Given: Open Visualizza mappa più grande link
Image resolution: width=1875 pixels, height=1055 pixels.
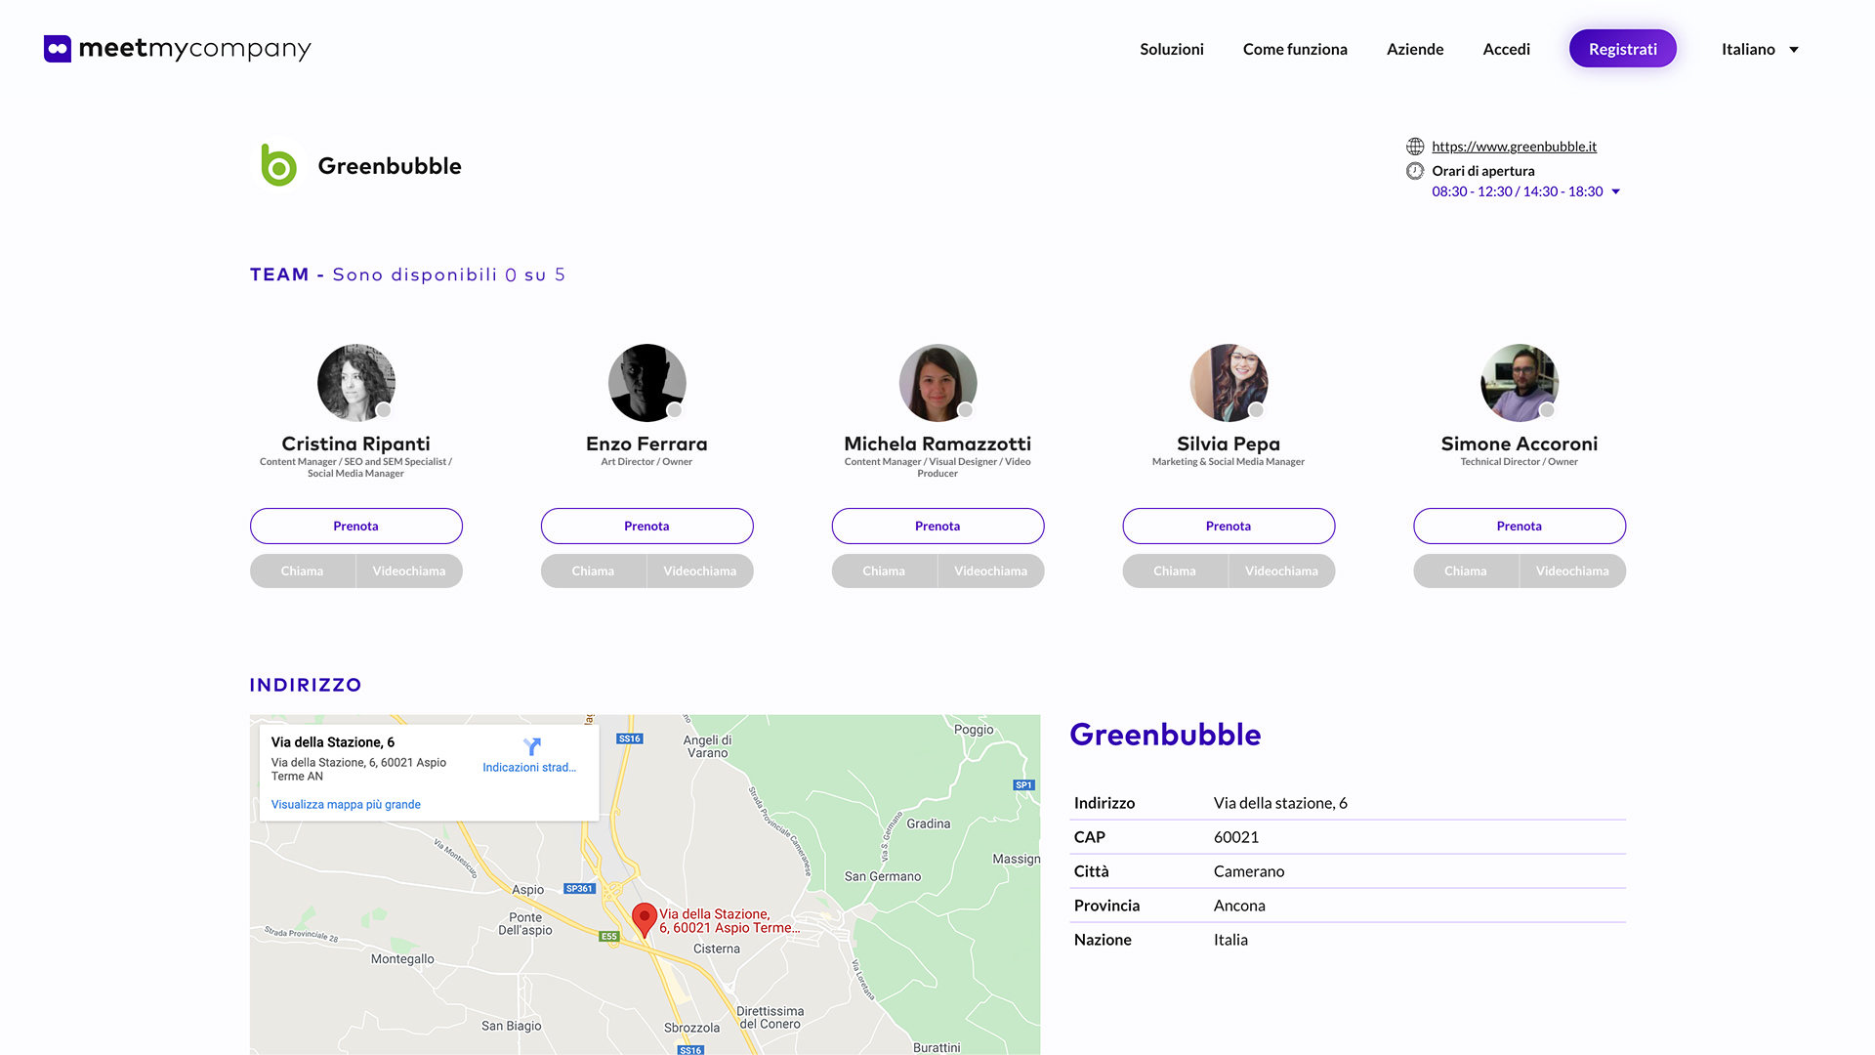Looking at the screenshot, I should pyautogui.click(x=346, y=805).
